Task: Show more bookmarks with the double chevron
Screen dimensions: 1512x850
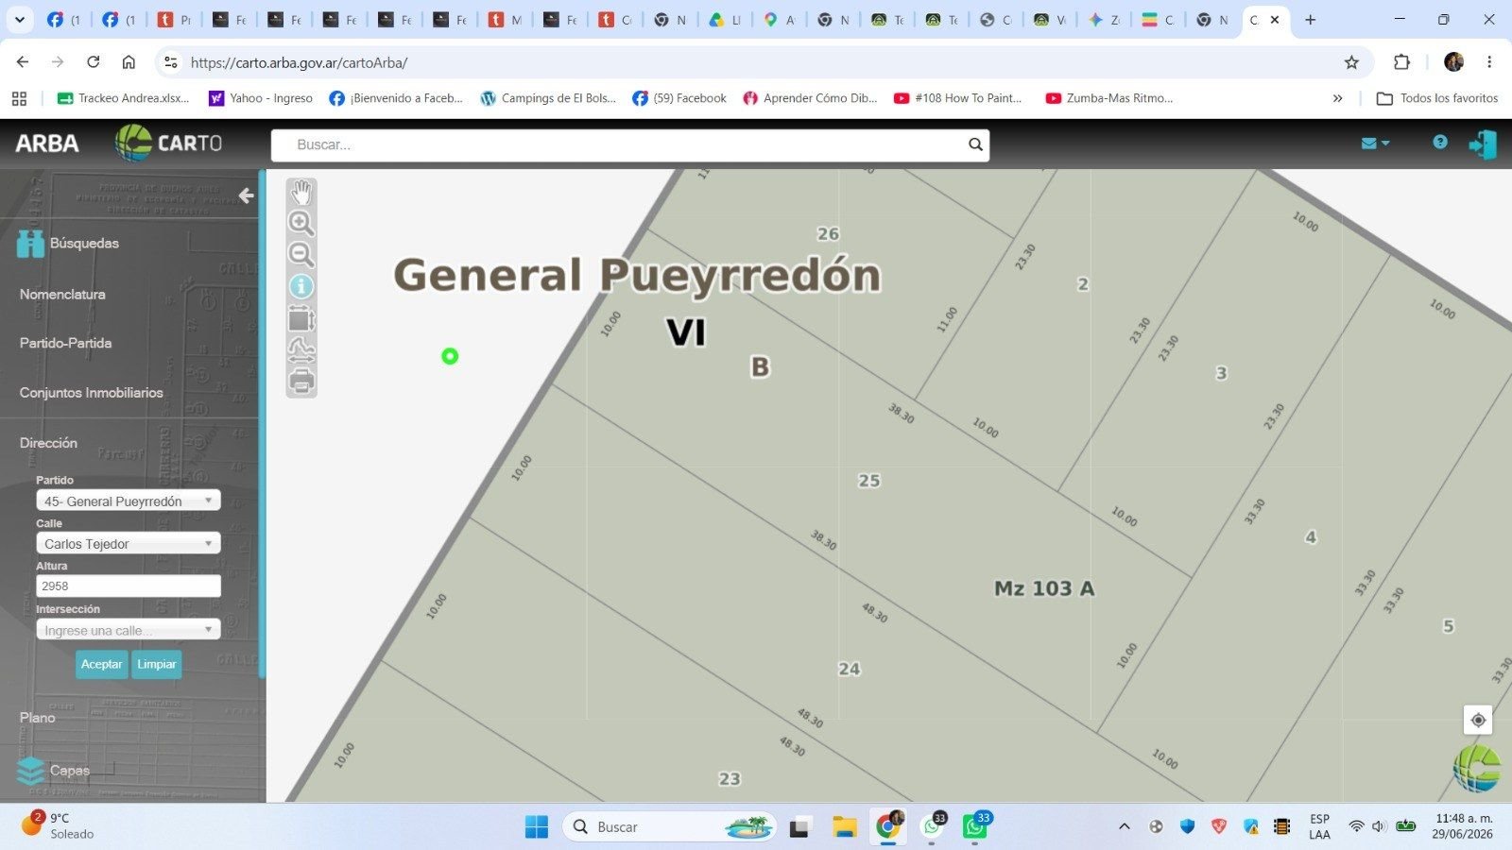Action: (x=1337, y=98)
